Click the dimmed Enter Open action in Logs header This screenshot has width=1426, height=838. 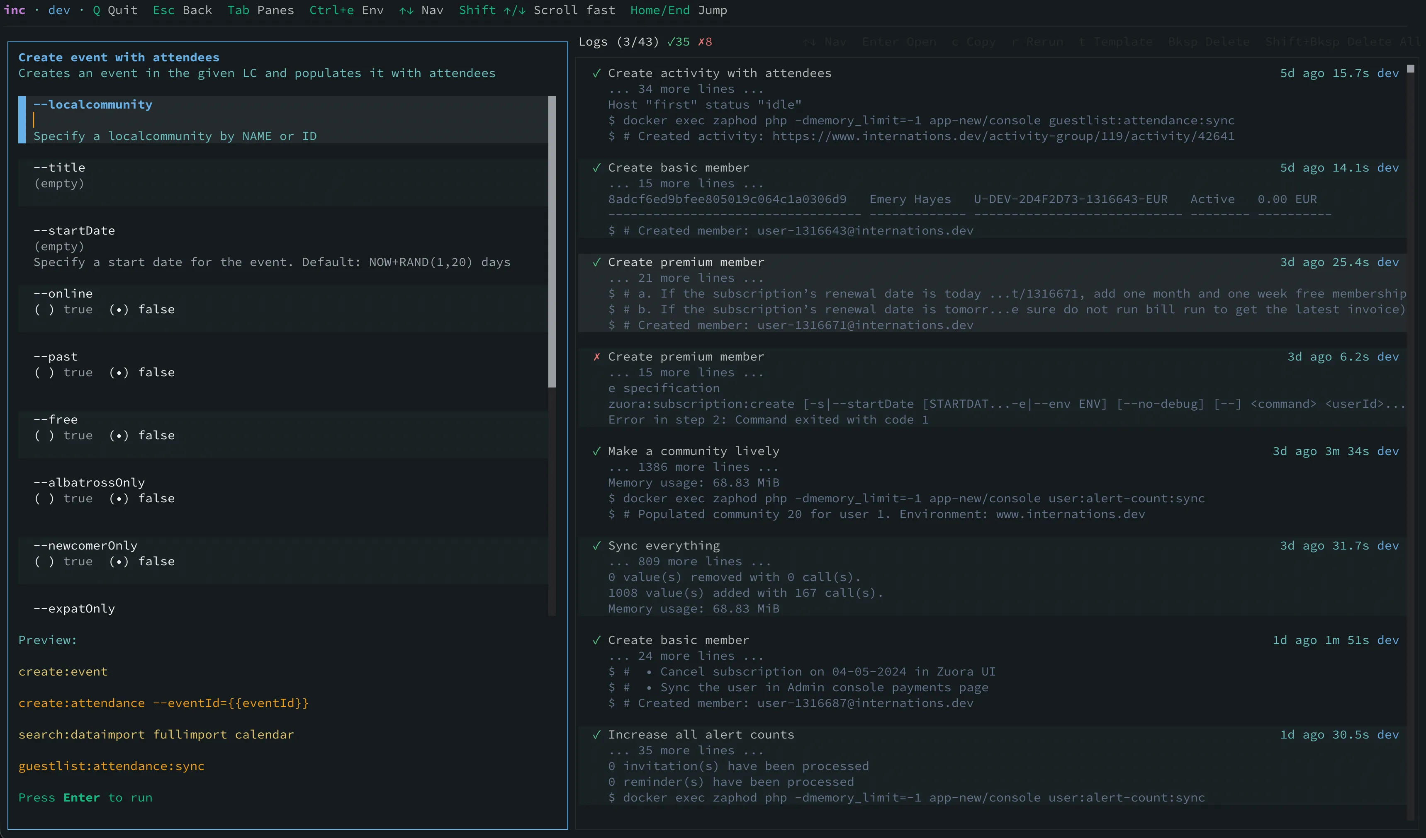point(899,42)
